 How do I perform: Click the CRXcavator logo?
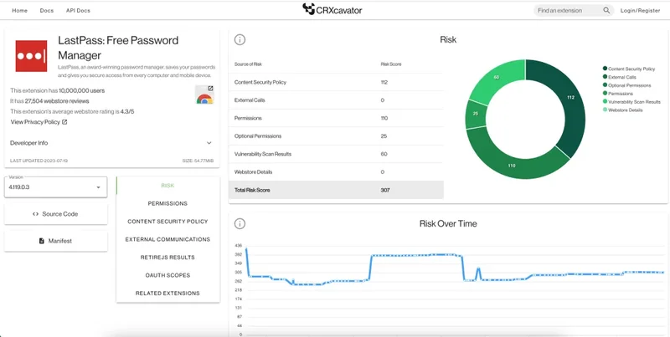point(332,9)
